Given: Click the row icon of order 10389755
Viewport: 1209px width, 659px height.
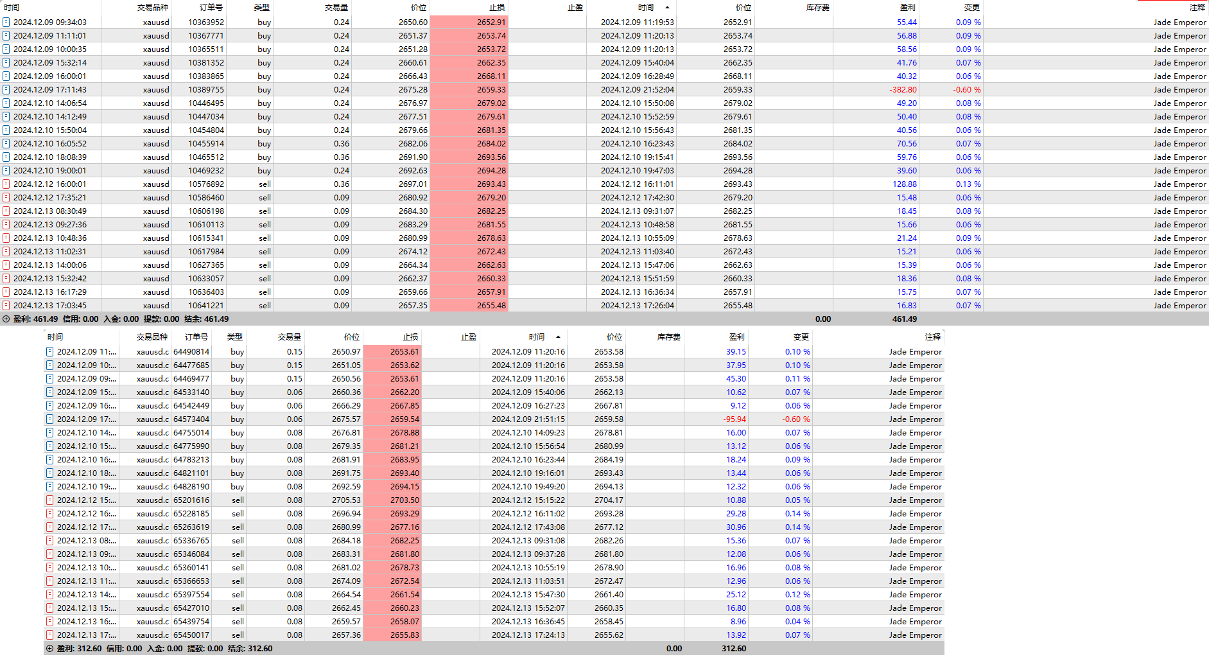Looking at the screenshot, I should coord(6,89).
